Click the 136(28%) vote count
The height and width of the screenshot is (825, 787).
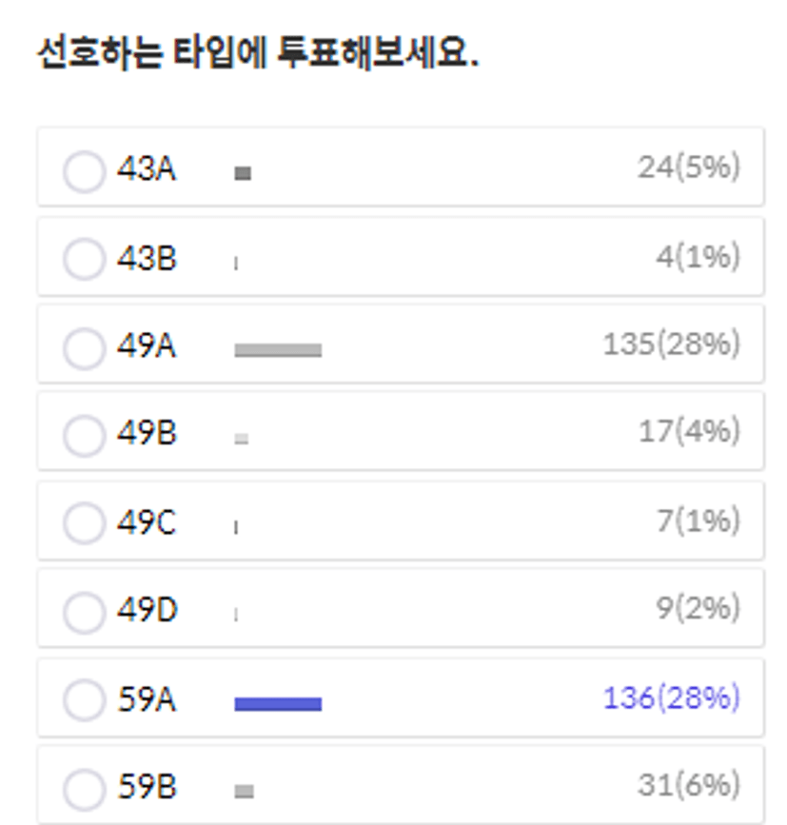coord(671,698)
